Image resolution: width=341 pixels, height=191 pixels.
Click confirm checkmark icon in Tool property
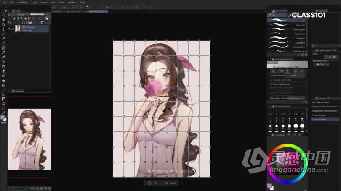pos(295,71)
